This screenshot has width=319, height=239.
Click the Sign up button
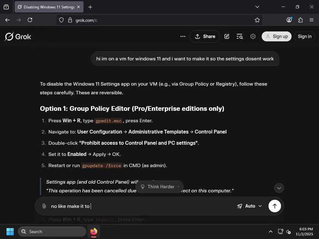click(277, 36)
